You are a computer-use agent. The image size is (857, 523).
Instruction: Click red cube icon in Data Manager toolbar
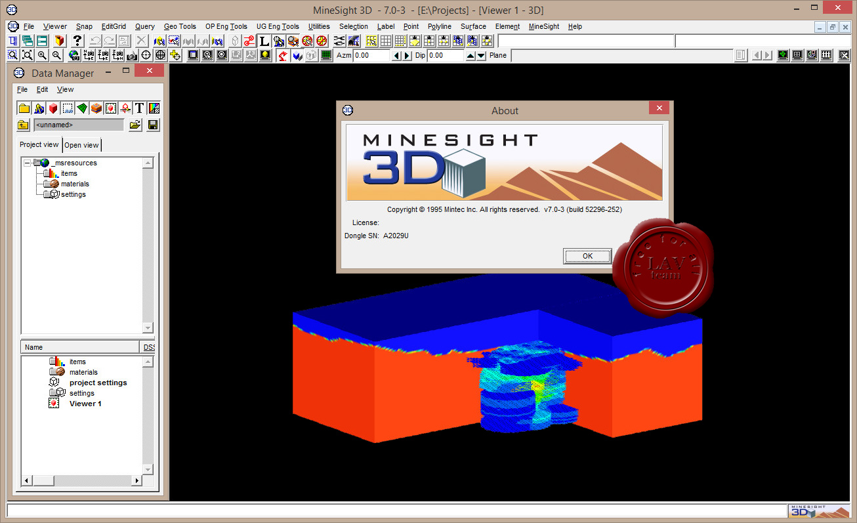click(x=53, y=108)
